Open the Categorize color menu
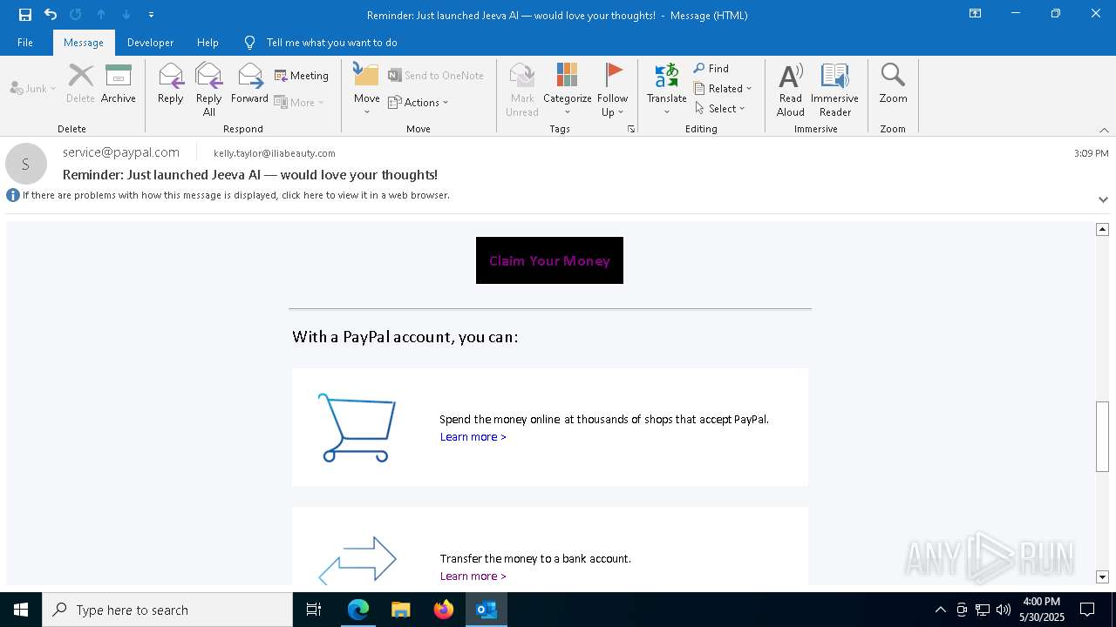Viewport: 1116px width, 627px height. [568, 89]
